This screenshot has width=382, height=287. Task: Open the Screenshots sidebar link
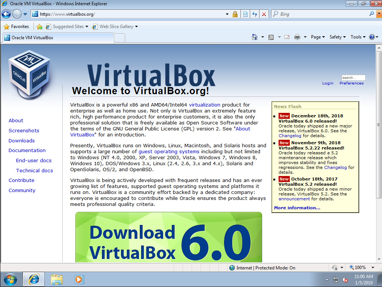(24, 130)
